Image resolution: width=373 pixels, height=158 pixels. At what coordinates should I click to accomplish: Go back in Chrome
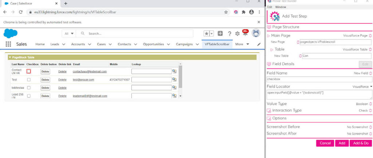tap(5, 12)
